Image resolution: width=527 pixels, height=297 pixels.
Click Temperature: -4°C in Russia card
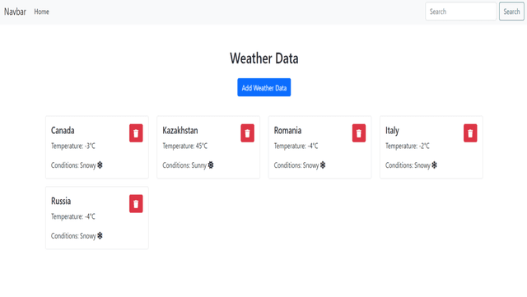pyautogui.click(x=73, y=216)
